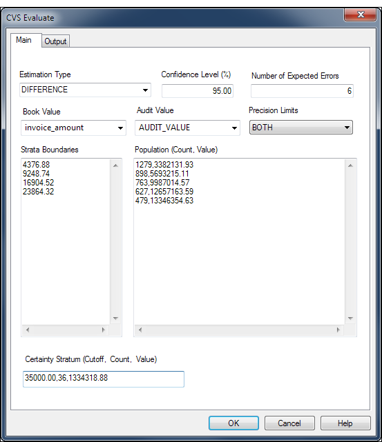The width and height of the screenshot is (382, 442).
Task: Expand the Precision Limits BOTH dropdown
Action: click(x=301, y=128)
